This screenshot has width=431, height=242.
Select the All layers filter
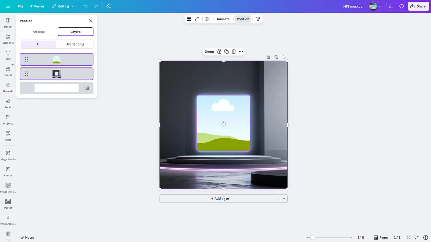point(38,44)
